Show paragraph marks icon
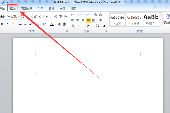This screenshot has width=170, height=113. point(104,26)
